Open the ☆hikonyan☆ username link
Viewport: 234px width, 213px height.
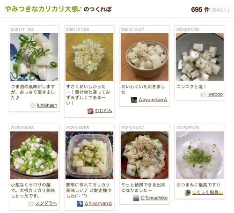(98, 204)
